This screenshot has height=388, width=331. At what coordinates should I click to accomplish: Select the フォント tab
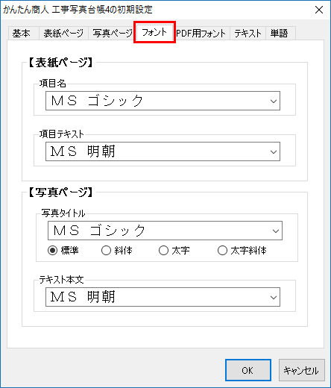[154, 32]
